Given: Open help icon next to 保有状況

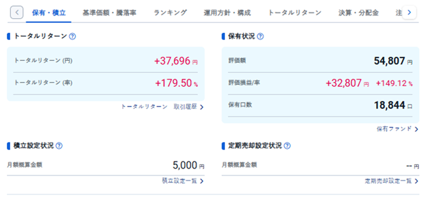Looking at the screenshot, I should point(260,36).
